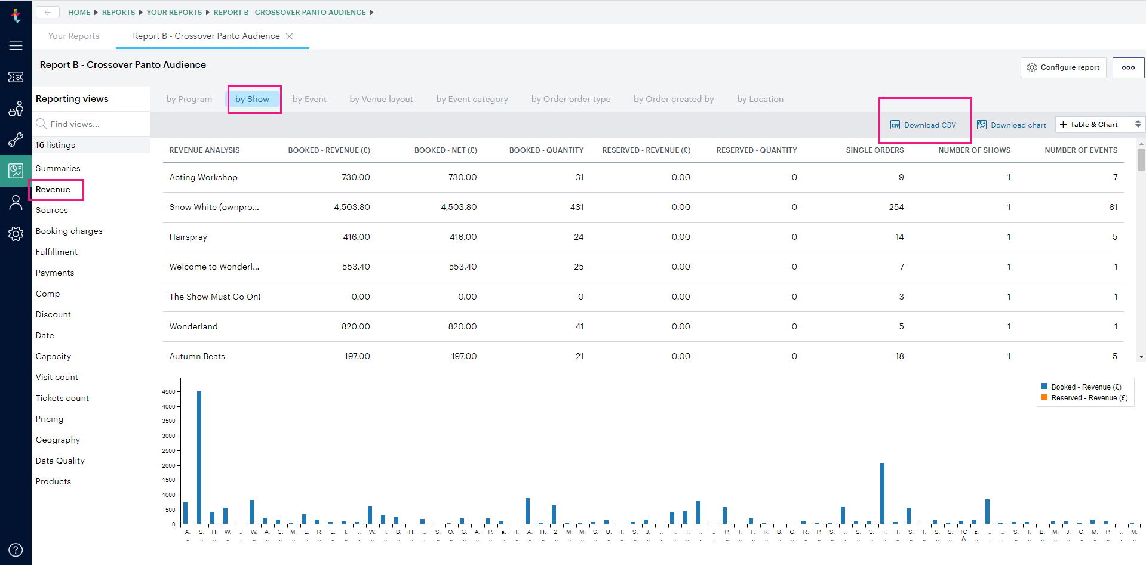This screenshot has height=565, width=1146.
Task: Select the tickets icon in the sidebar
Action: (x=16, y=77)
